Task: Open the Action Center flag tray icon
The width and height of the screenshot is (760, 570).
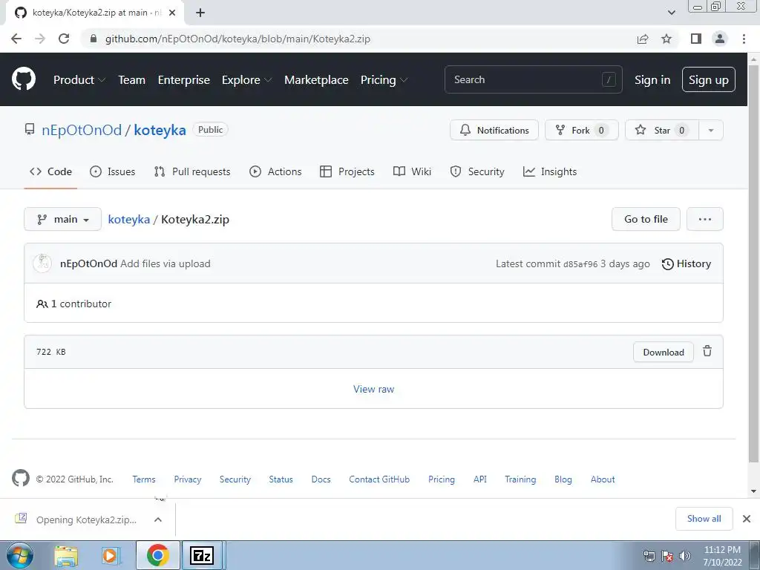Action: (x=667, y=556)
